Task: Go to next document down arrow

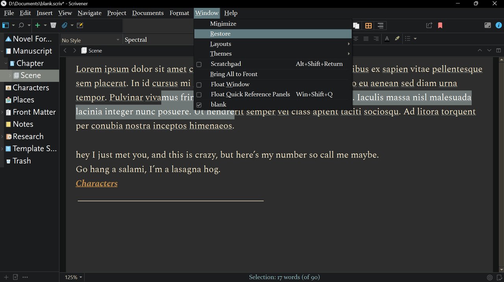Action: [x=489, y=50]
